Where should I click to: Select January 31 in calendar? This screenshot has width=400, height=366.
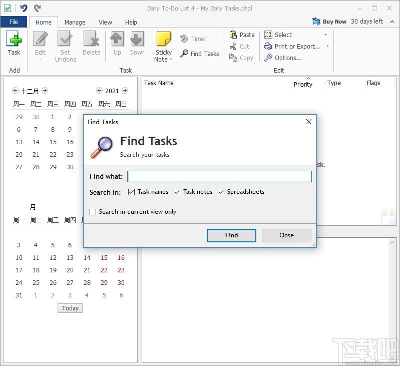pyautogui.click(x=19, y=295)
